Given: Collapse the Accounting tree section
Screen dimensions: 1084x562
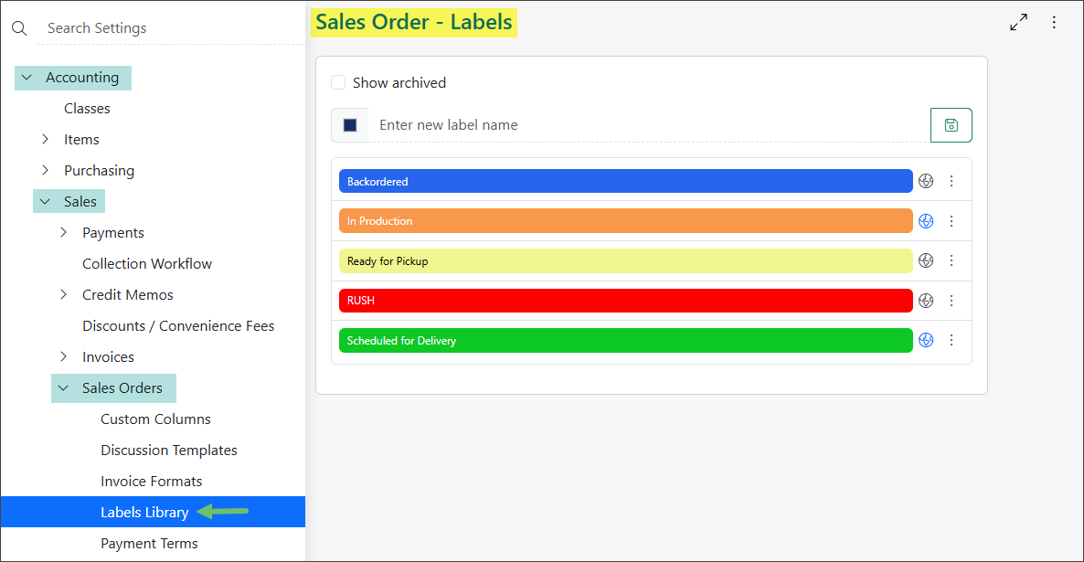Looking at the screenshot, I should click(27, 78).
